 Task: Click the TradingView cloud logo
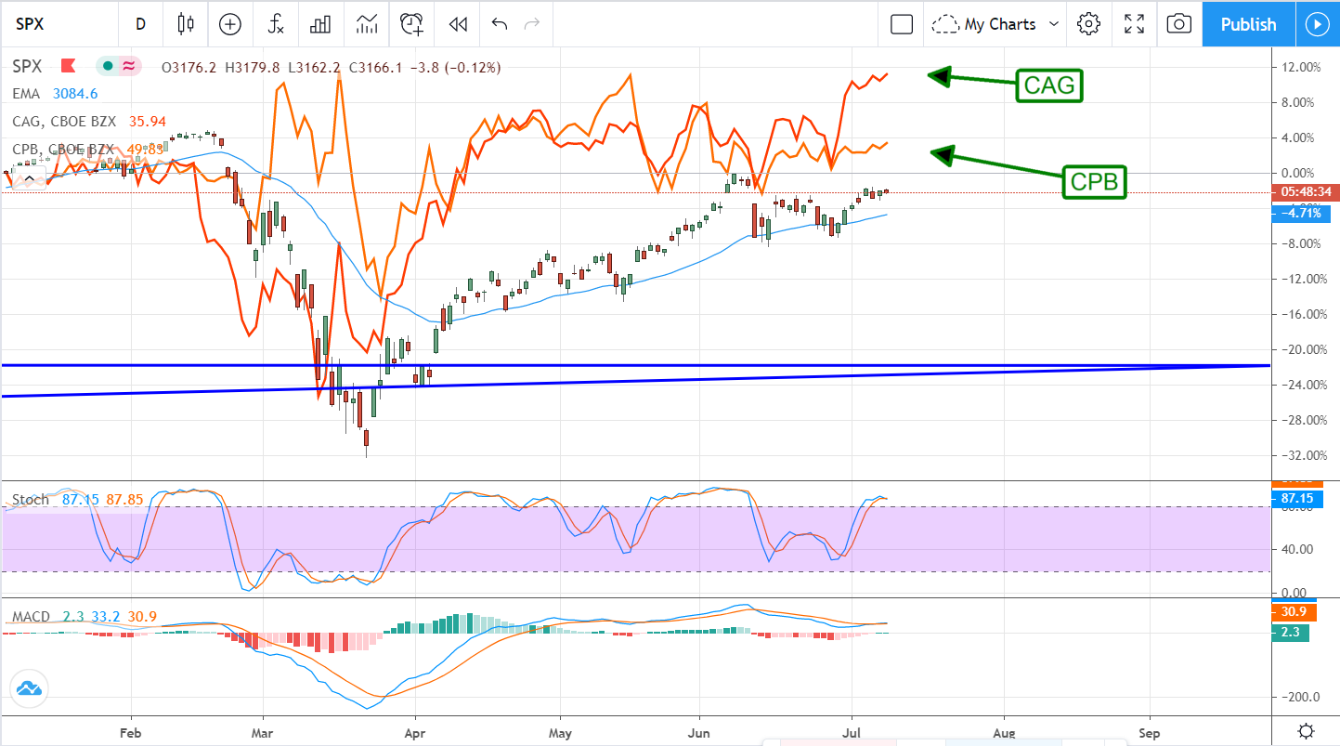(29, 688)
